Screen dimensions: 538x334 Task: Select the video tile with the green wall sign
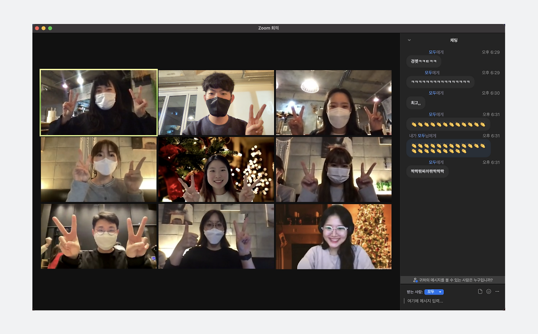coord(334,170)
